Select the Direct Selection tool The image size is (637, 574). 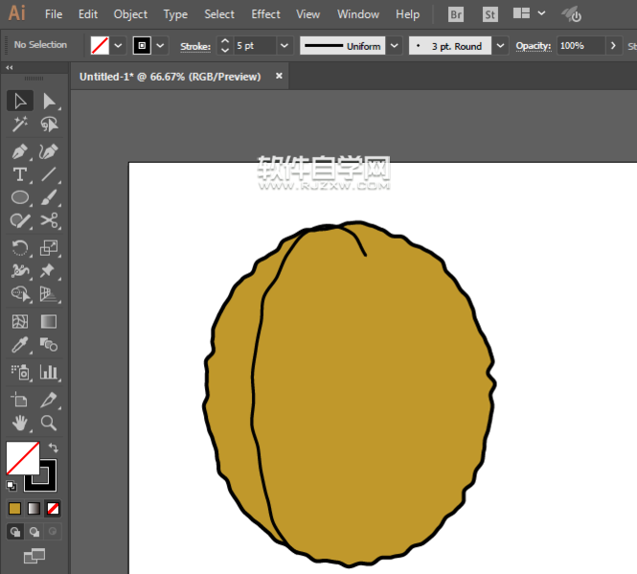pyautogui.click(x=49, y=101)
